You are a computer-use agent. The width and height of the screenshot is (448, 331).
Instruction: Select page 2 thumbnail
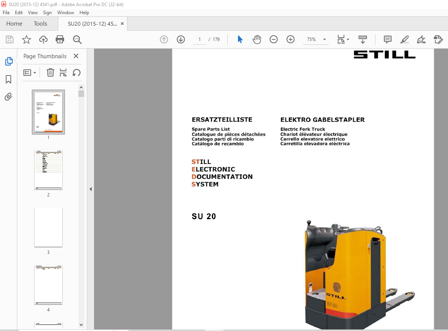coord(48,170)
